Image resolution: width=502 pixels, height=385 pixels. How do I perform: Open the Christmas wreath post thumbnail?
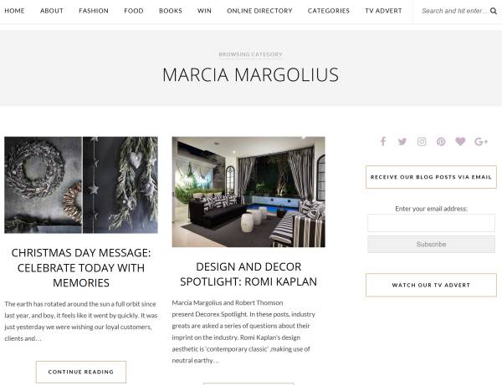coord(81,185)
